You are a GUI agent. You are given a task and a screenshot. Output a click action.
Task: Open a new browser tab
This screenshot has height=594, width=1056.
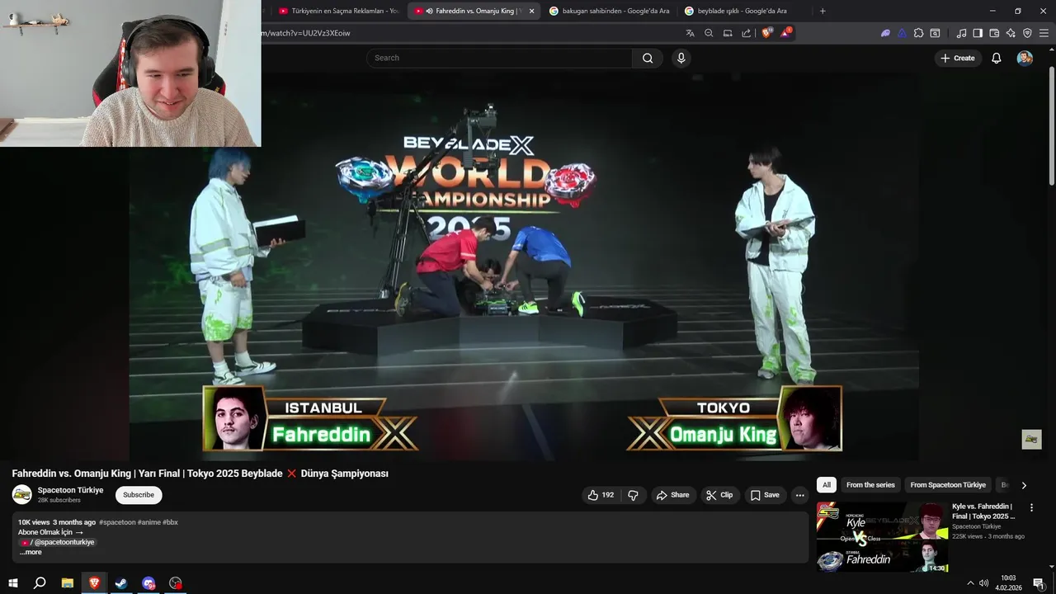(823, 11)
